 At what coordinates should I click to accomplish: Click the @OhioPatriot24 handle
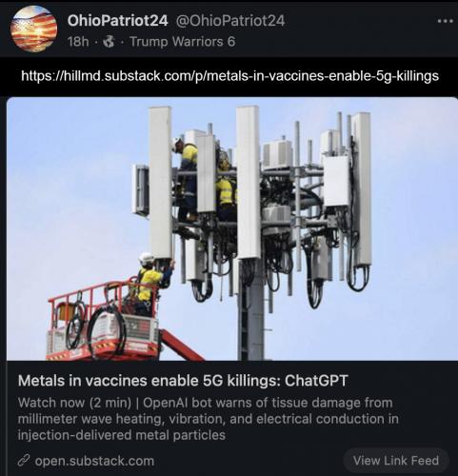230,21
